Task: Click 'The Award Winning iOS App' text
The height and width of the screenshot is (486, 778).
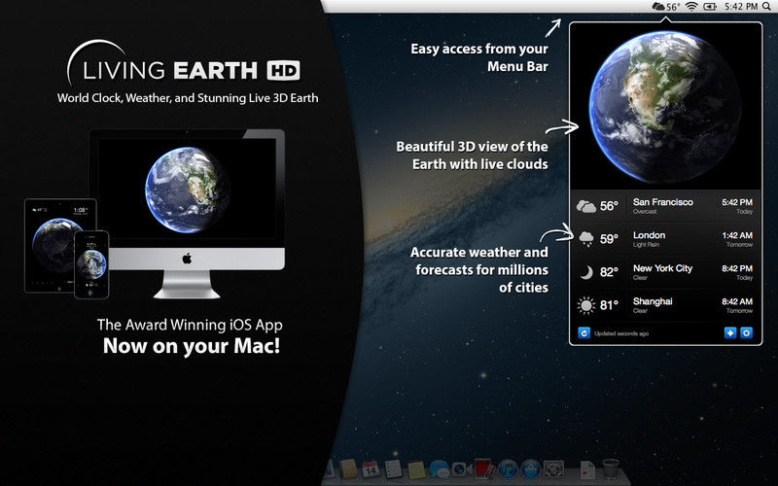Action: (x=190, y=325)
